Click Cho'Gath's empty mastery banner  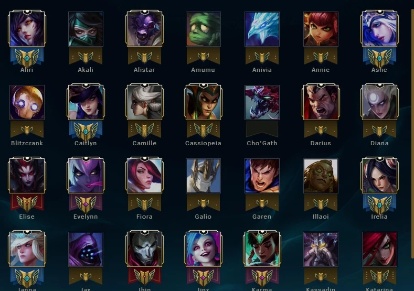click(262, 129)
